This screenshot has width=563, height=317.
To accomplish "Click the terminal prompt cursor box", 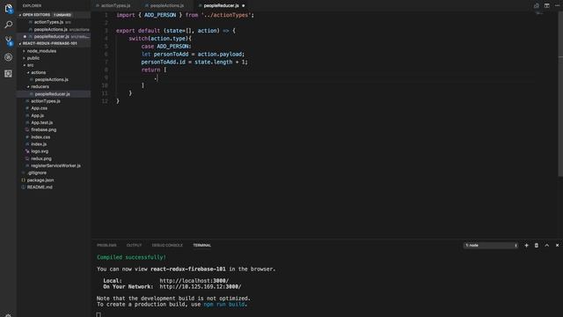I will 99,314.
